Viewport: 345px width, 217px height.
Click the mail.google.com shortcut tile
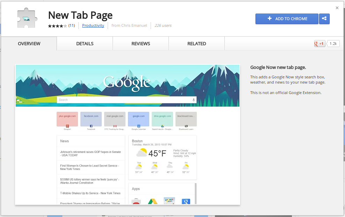click(115, 119)
